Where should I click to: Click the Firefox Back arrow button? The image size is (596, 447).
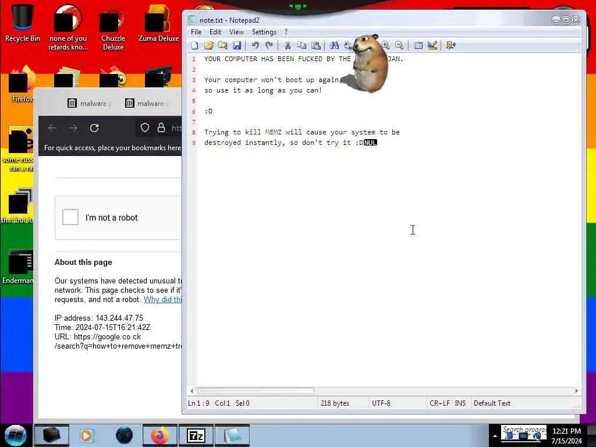pyautogui.click(x=52, y=128)
